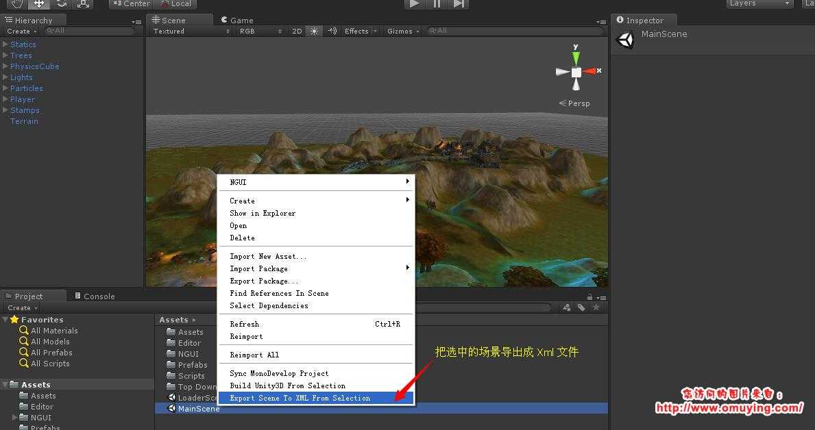Expand the Stamps hierarchy item
This screenshot has width=815, height=430.
(5, 110)
